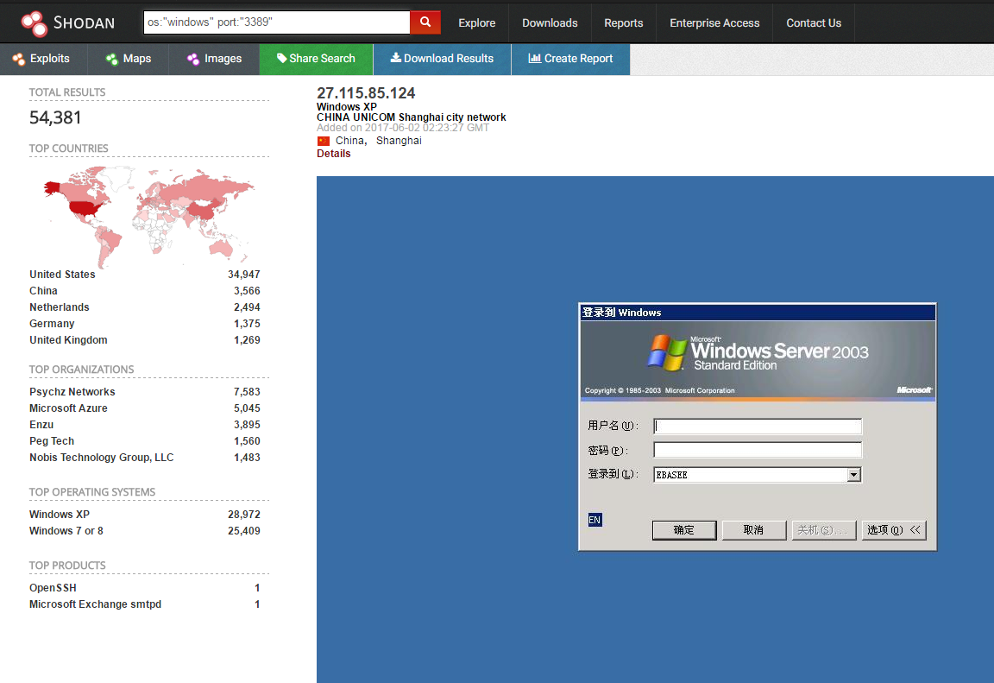Click the China flag icon
The width and height of the screenshot is (994, 683).
(324, 141)
